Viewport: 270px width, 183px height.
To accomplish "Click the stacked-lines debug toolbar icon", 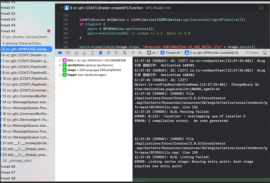I will point(101,53).
